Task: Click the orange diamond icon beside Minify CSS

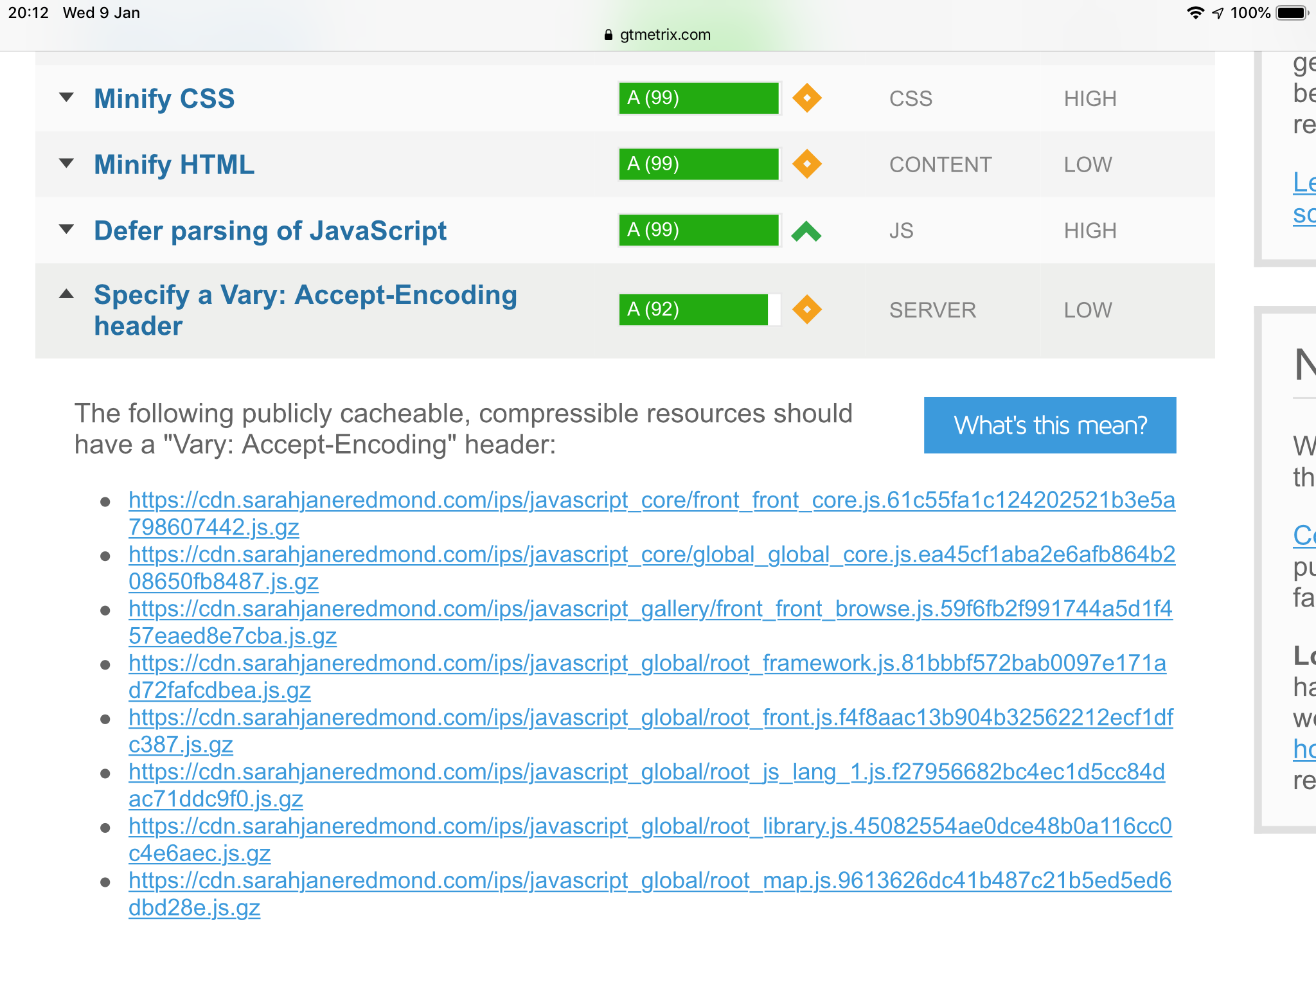Action: point(806,98)
